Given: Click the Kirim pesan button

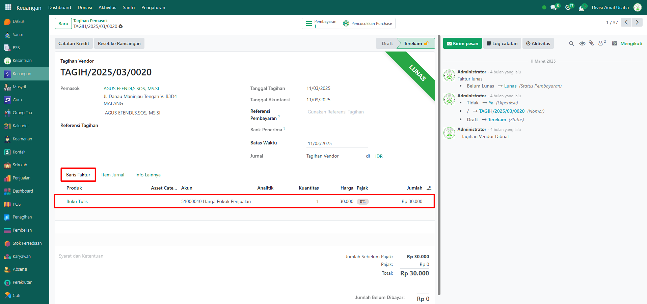Looking at the screenshot, I should click(x=462, y=43).
